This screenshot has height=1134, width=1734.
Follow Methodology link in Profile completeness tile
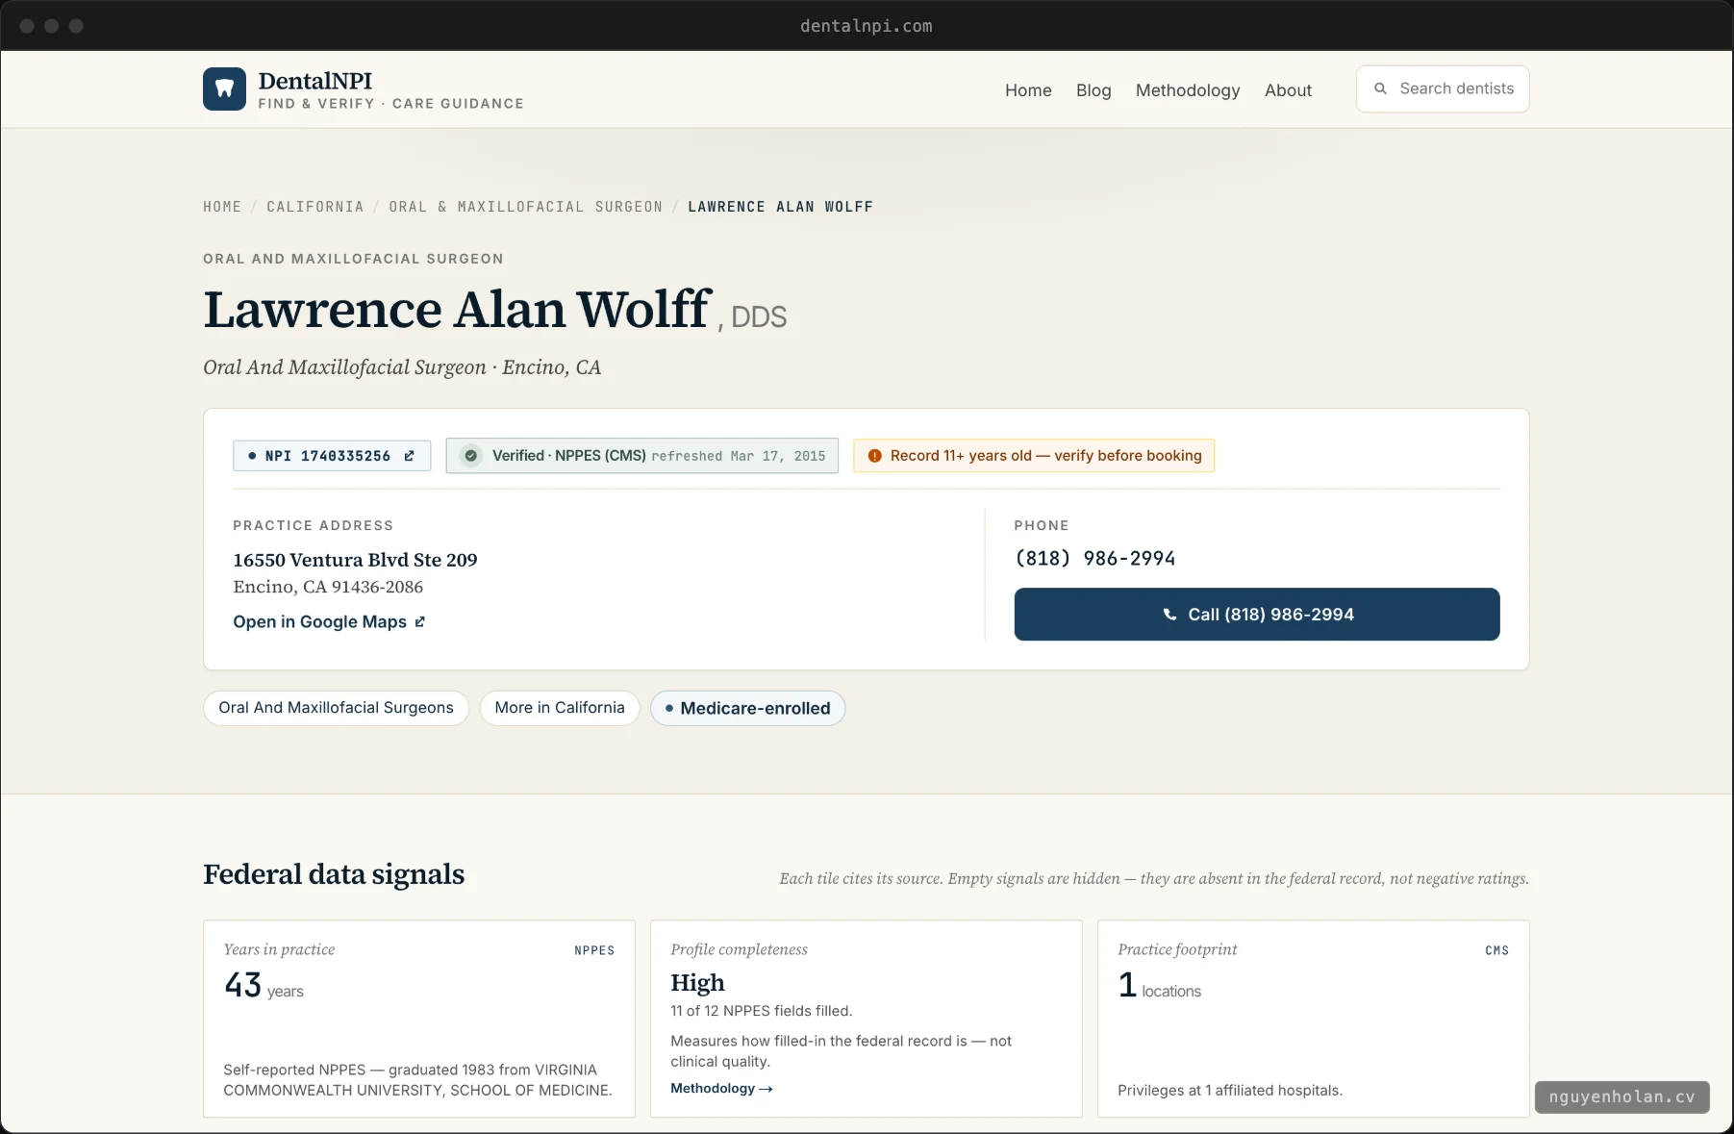coord(721,1089)
